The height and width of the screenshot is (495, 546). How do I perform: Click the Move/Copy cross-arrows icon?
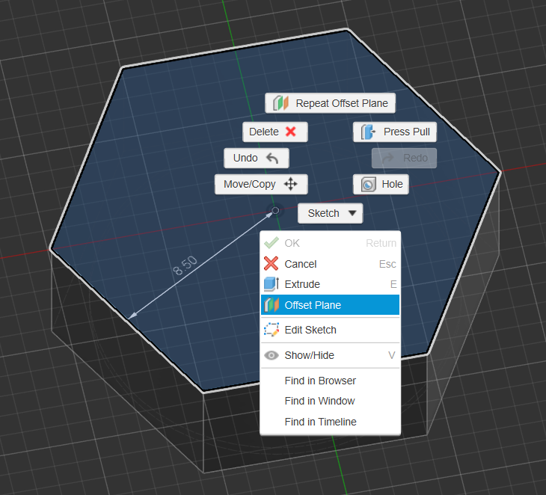[290, 184]
